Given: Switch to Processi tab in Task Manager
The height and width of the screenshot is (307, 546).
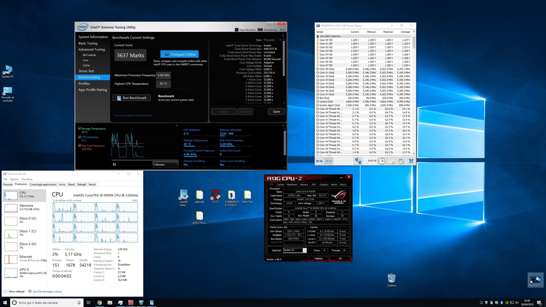Looking at the screenshot, I should (x=8, y=184).
